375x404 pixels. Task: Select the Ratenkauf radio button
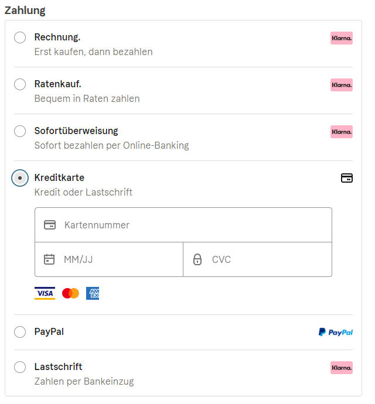click(20, 84)
